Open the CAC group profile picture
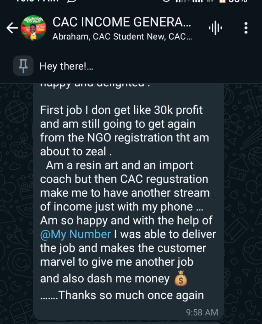Viewport: 262px width, 324px height. (x=33, y=28)
